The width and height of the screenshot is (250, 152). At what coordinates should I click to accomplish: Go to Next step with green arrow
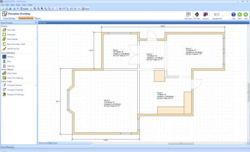(x=246, y=14)
